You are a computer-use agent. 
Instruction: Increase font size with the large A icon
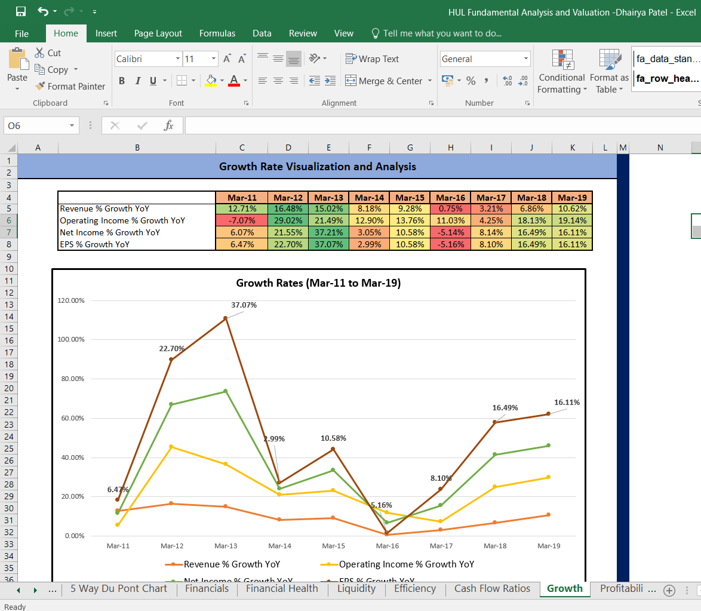pos(227,59)
